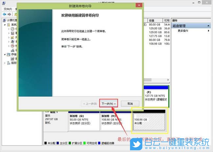Click the 13.8 free space cell in volume list
This screenshot has height=152, width=213.
click(x=167, y=36)
